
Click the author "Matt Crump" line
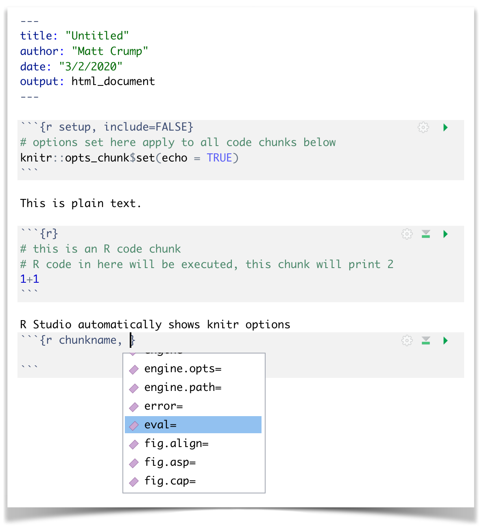[84, 51]
